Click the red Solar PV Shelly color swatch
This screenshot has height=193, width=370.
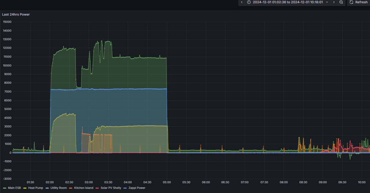click(x=97, y=188)
